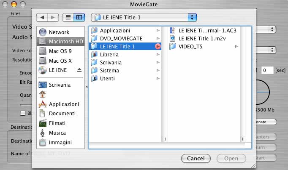Click the Network globe icon in sidebar

pyautogui.click(x=42, y=32)
